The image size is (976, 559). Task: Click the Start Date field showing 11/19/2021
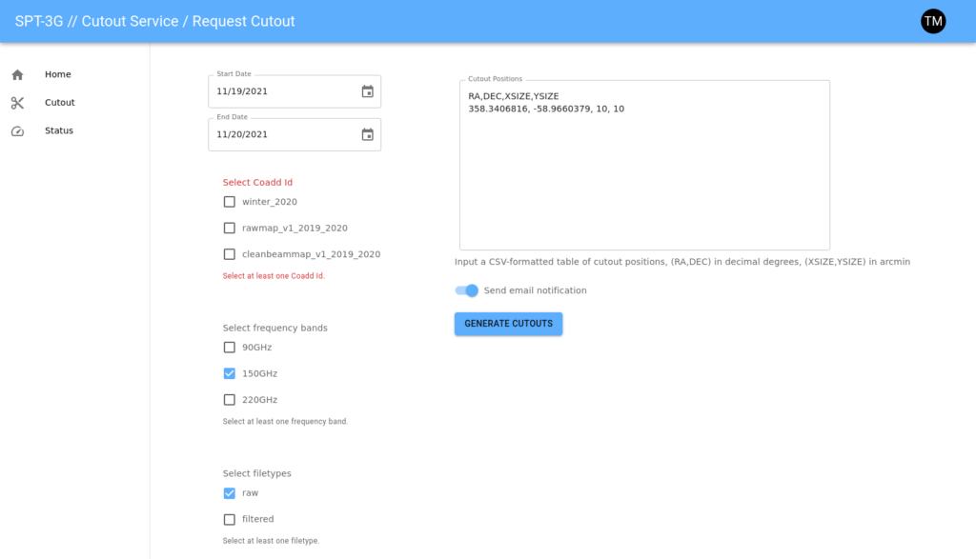tap(295, 91)
